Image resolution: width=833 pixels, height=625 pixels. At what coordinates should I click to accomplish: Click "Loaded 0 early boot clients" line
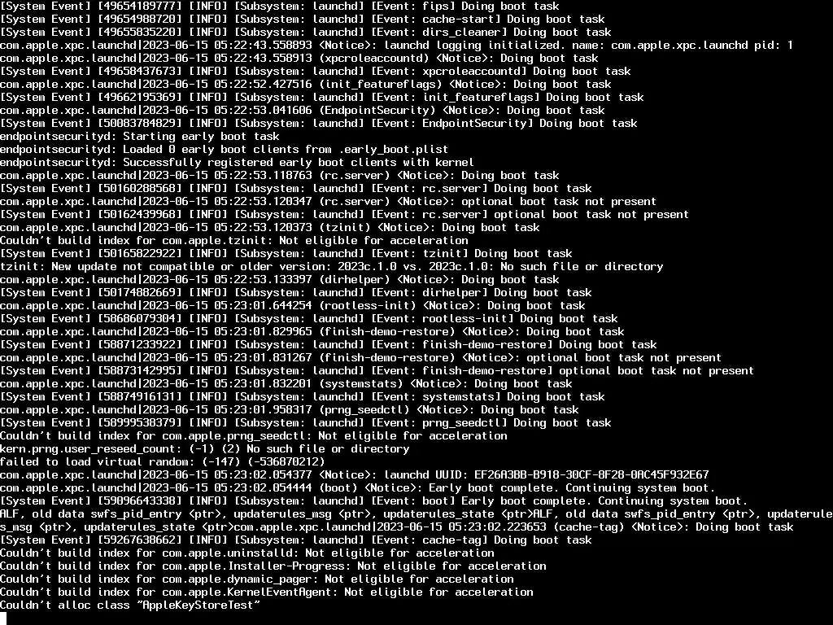pyautogui.click(x=225, y=150)
